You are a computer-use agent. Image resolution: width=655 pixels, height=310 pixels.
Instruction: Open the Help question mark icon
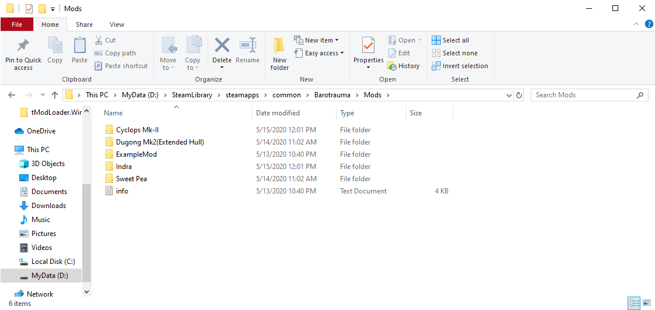point(649,24)
